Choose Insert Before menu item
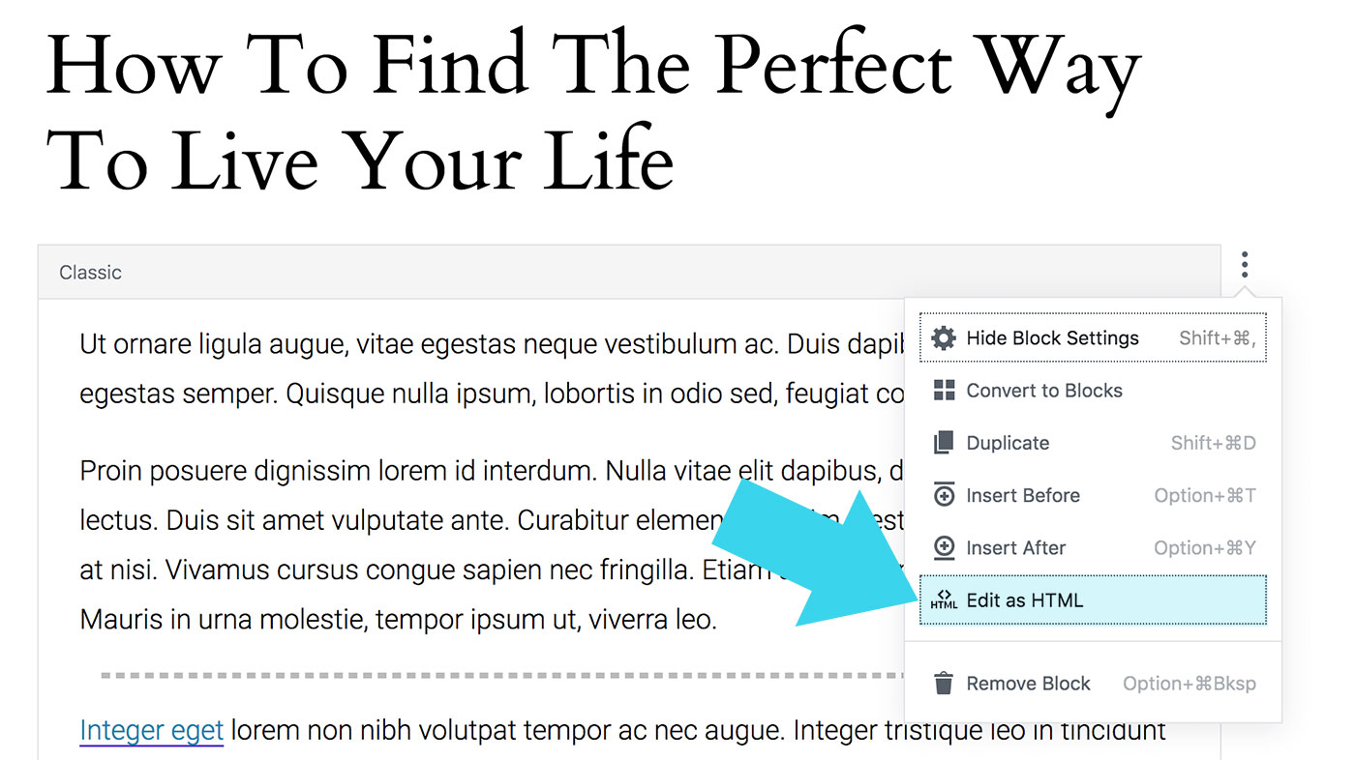 (1093, 495)
